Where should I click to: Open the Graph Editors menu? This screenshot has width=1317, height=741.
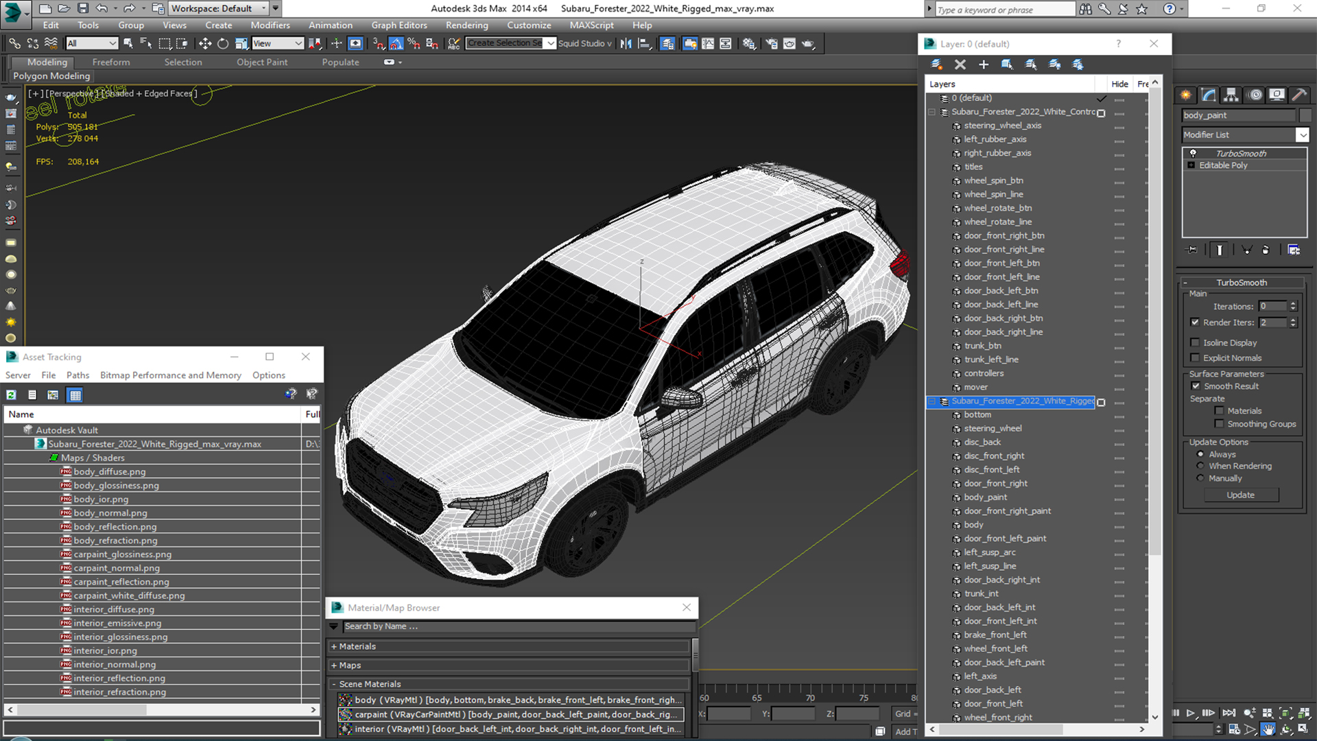pos(399,25)
